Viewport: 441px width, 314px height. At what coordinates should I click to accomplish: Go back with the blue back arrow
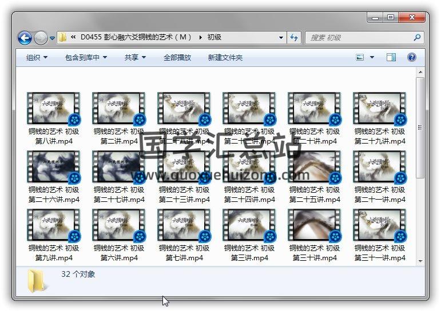(x=25, y=38)
